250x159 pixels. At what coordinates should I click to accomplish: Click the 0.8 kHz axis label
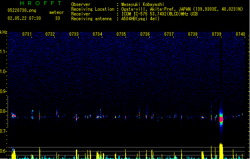tap(3, 111)
